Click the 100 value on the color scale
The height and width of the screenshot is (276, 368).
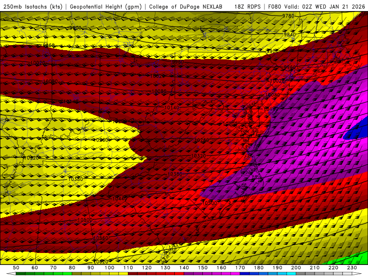point(109,268)
